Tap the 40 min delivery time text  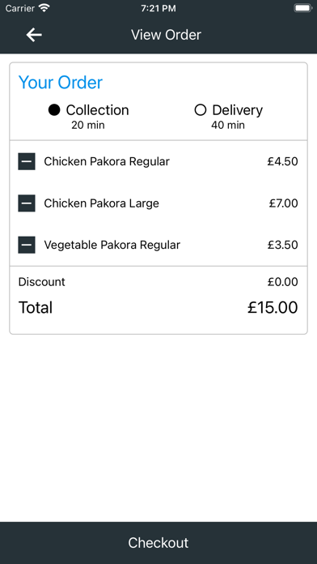coord(228,125)
